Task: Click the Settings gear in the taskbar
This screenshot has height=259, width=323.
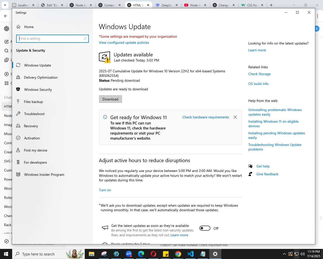Action: [215, 254]
